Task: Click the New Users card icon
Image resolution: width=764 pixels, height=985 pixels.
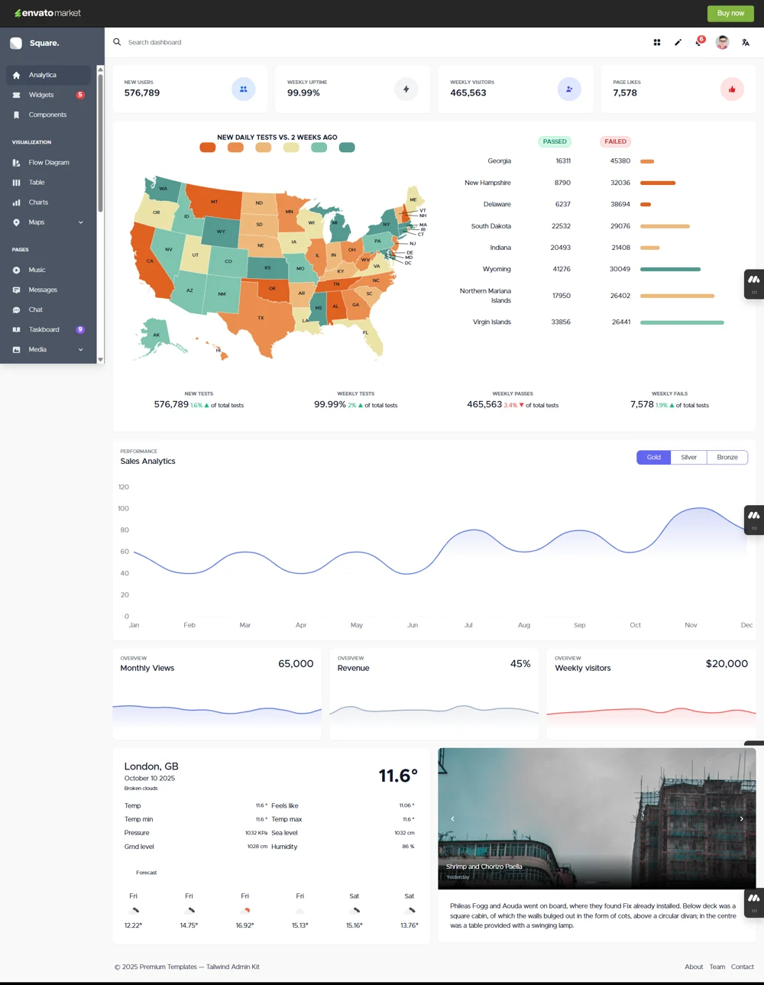Action: coord(244,89)
